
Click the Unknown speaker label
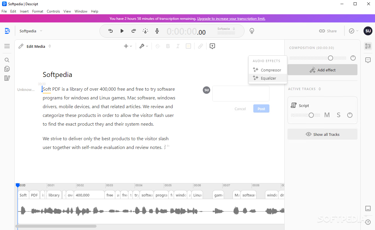click(26, 89)
